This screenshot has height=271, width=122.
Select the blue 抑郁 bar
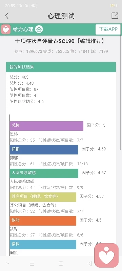pyautogui.click(x=44, y=149)
